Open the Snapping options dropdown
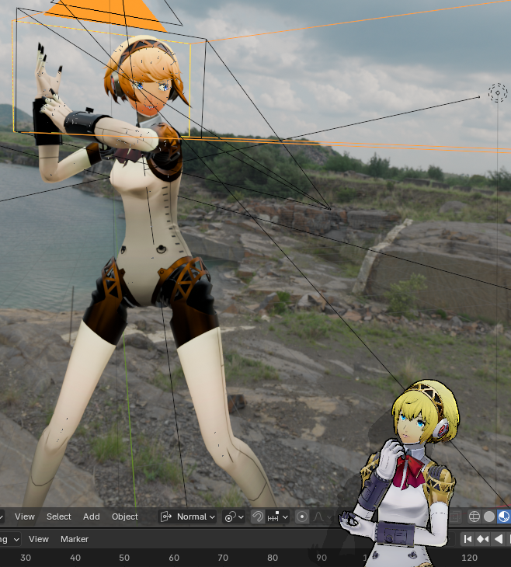511x567 pixels. coord(278,517)
